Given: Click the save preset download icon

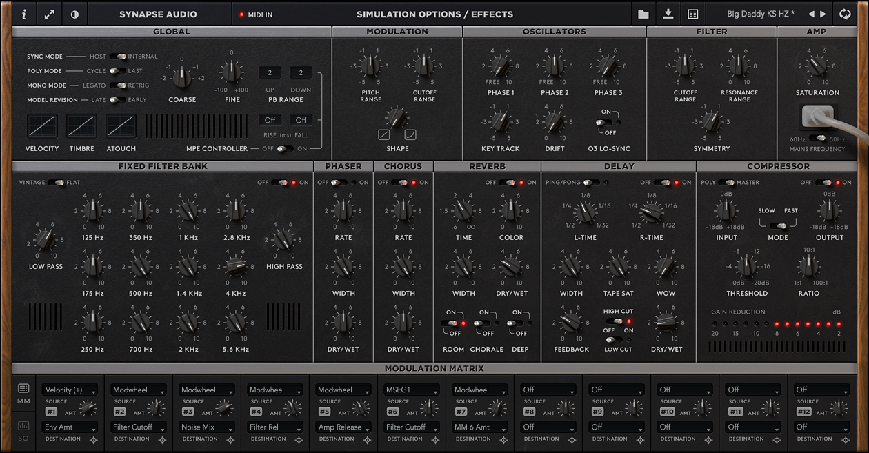Looking at the screenshot, I should point(668,14).
